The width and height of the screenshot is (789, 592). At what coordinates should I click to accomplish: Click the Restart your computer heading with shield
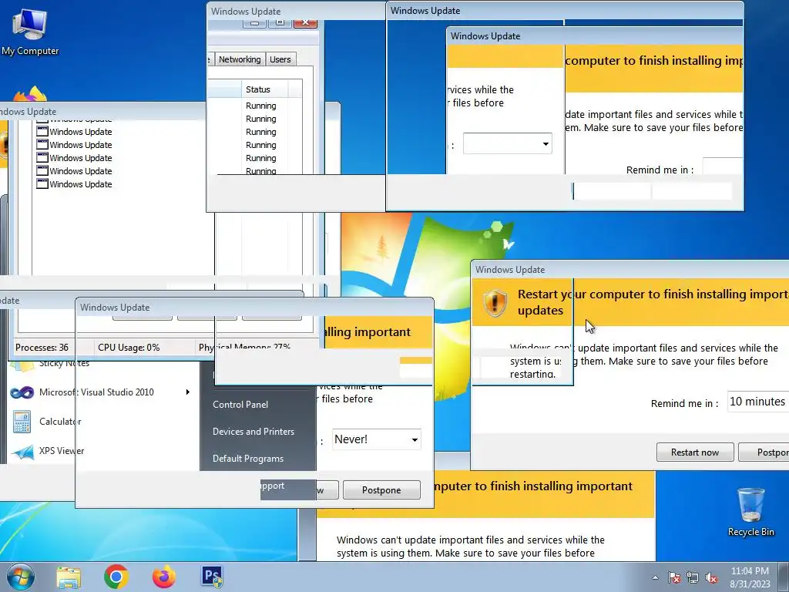pyautogui.click(x=653, y=302)
